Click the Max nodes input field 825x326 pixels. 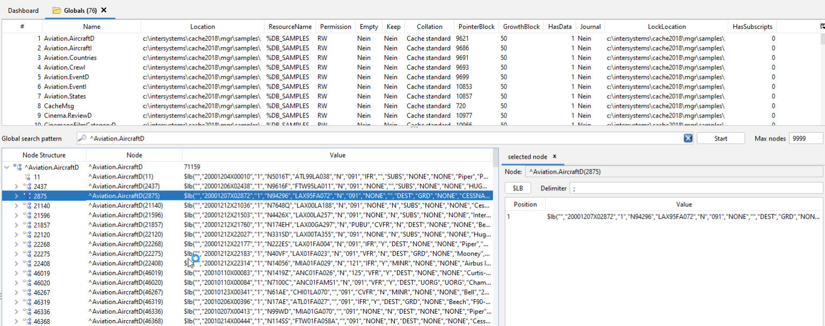pyautogui.click(x=805, y=138)
